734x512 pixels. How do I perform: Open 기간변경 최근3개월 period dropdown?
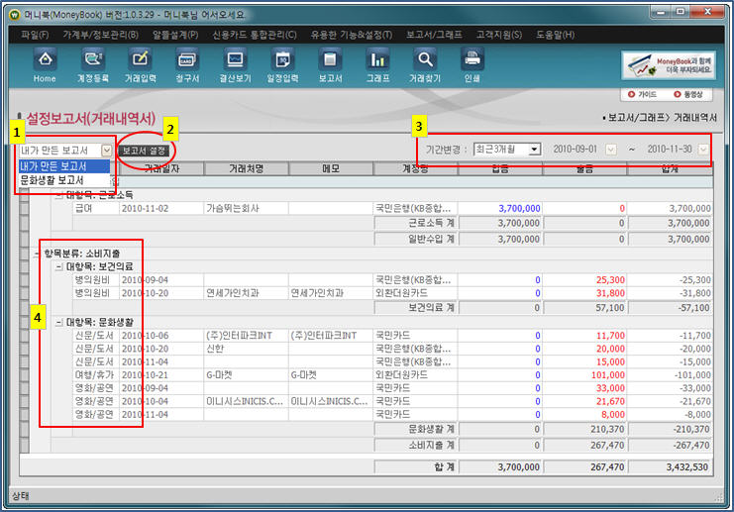pos(507,150)
